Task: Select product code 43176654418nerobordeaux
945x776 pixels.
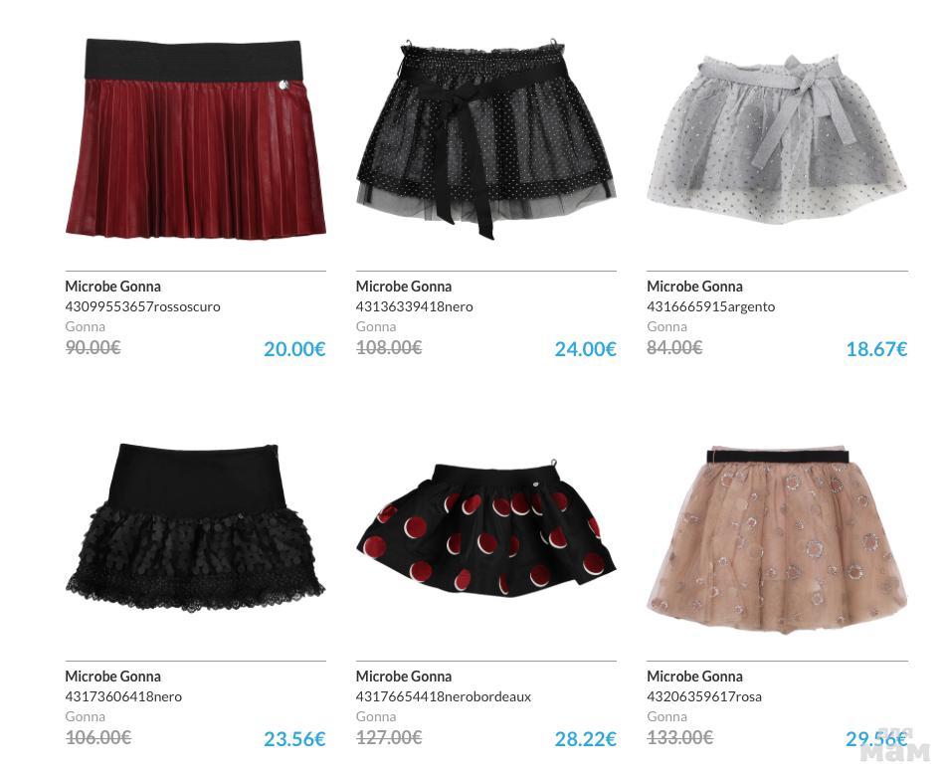Action: pyautogui.click(x=444, y=696)
